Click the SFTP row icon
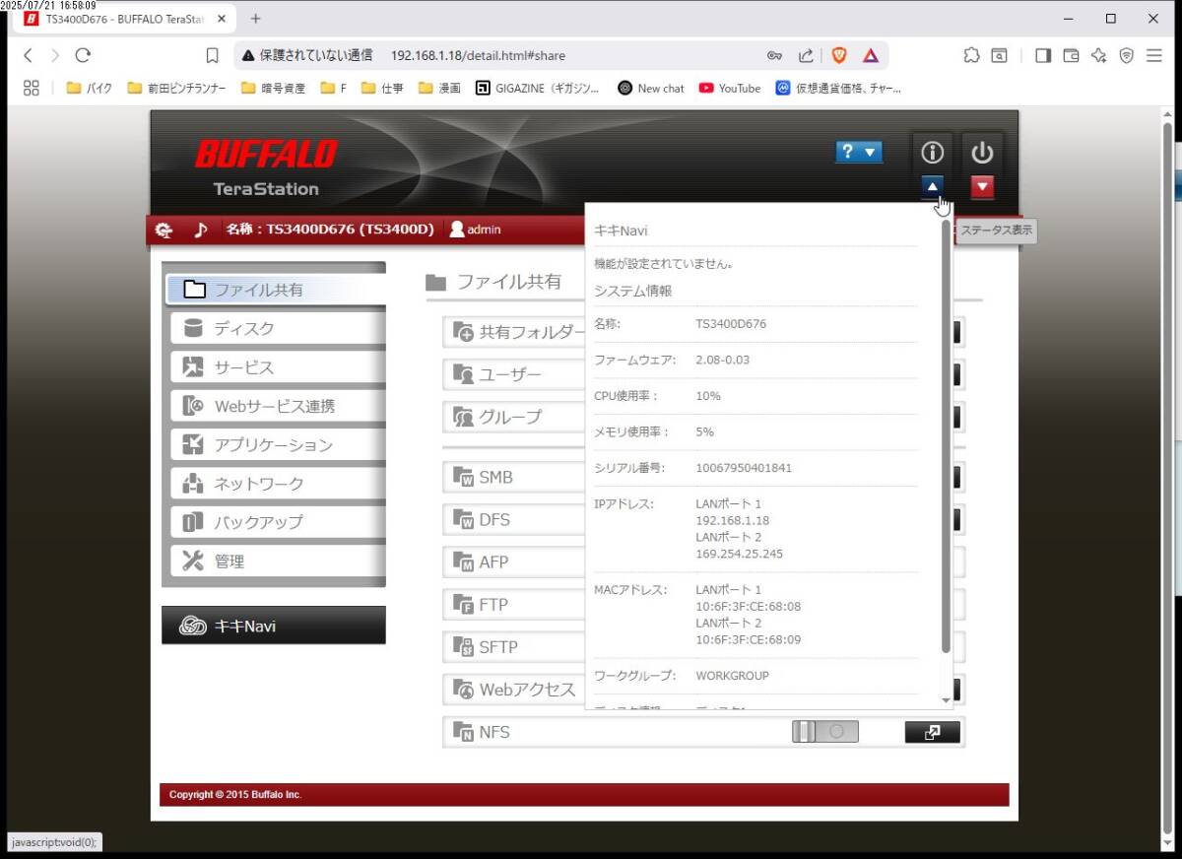The image size is (1182, 859). coord(463,647)
